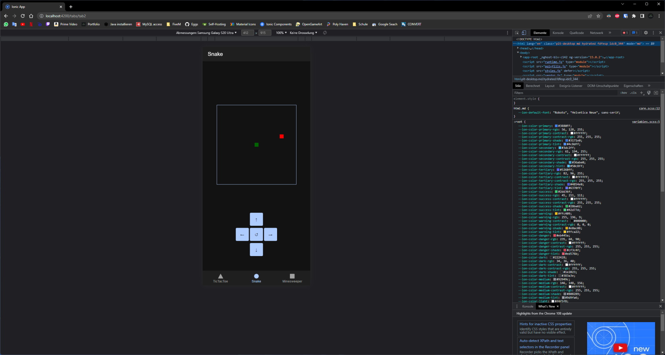Screen dimensions: 665x355
Task: Add a new style rule with plus icon
Action: [x=641, y=93]
